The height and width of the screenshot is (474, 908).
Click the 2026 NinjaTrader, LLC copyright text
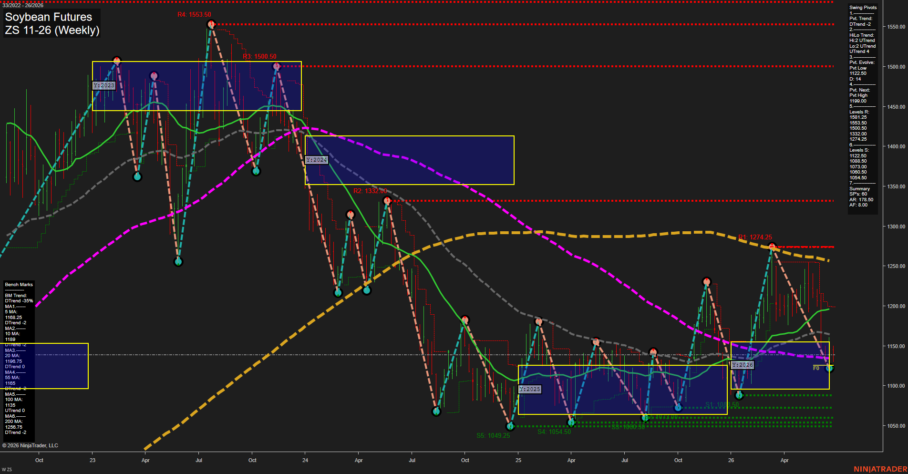click(x=30, y=445)
